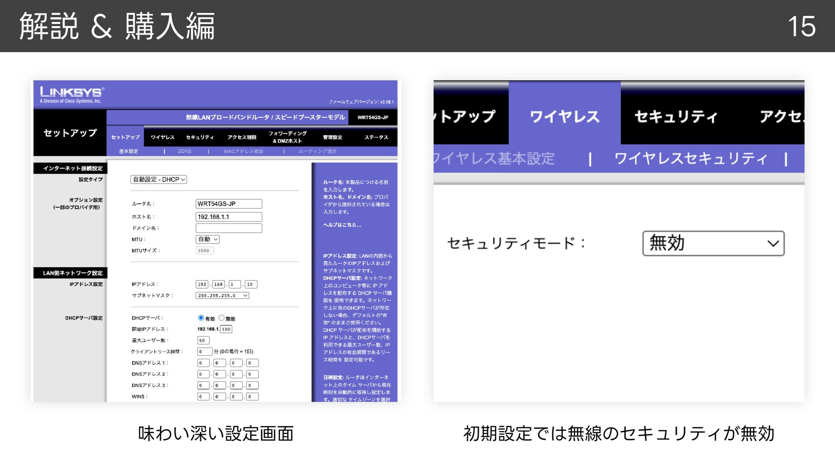Open the 管理設定 tab
Screen dimensions: 835x469
(333, 137)
